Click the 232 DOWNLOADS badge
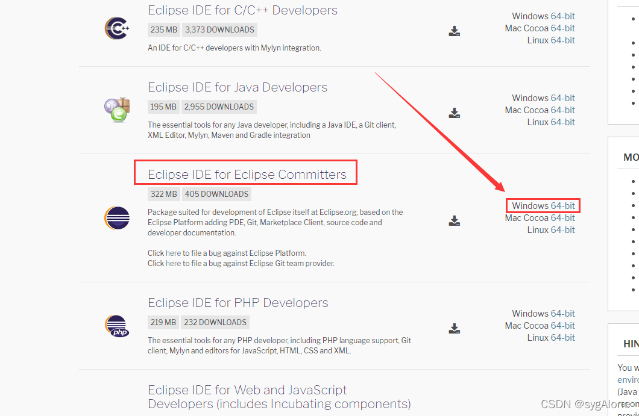The width and height of the screenshot is (639, 416). (x=215, y=322)
